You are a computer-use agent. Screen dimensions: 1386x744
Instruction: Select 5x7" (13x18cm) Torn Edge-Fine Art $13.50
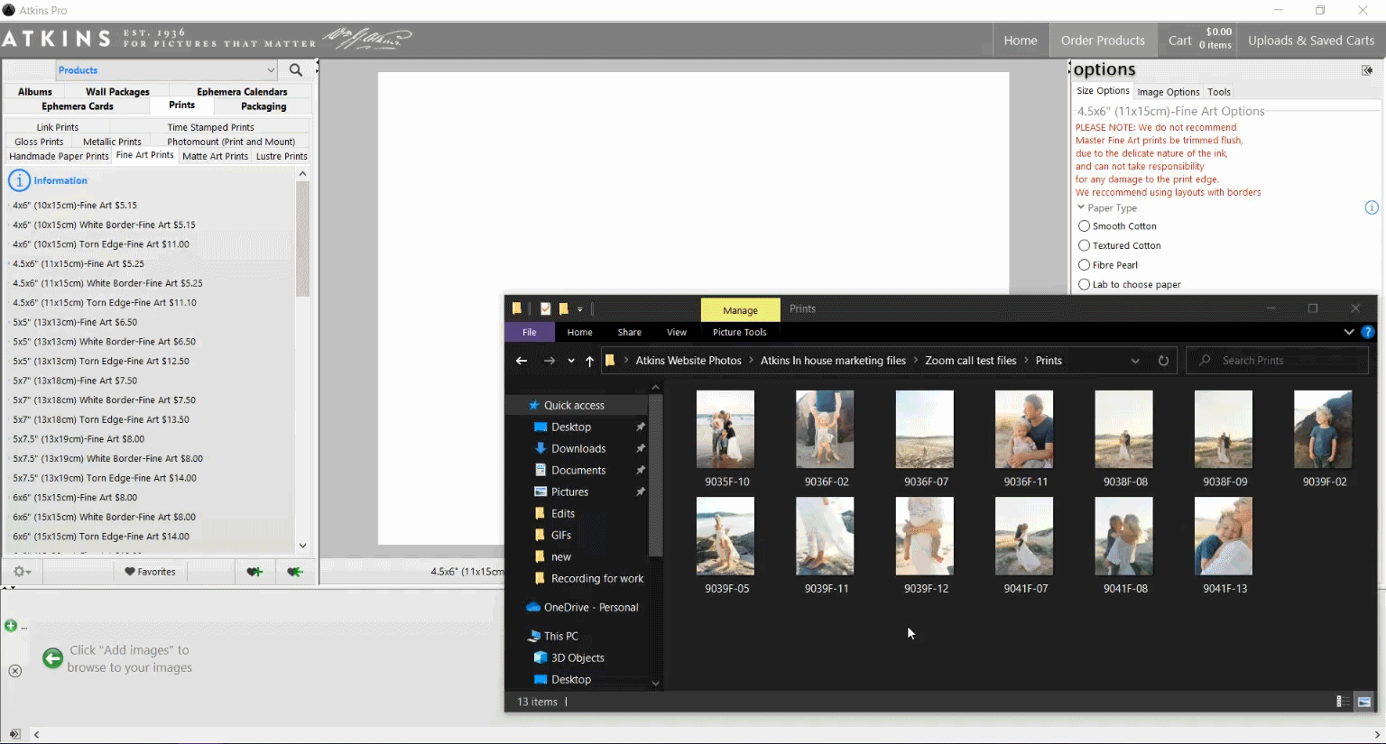click(x=101, y=419)
